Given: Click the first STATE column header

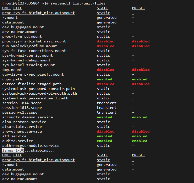Looking at the screenshot, I should [102, 8].
